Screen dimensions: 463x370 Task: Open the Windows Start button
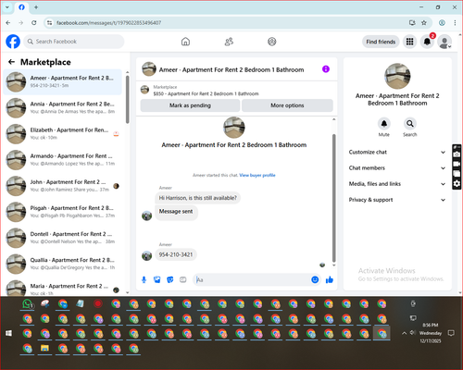click(8, 333)
